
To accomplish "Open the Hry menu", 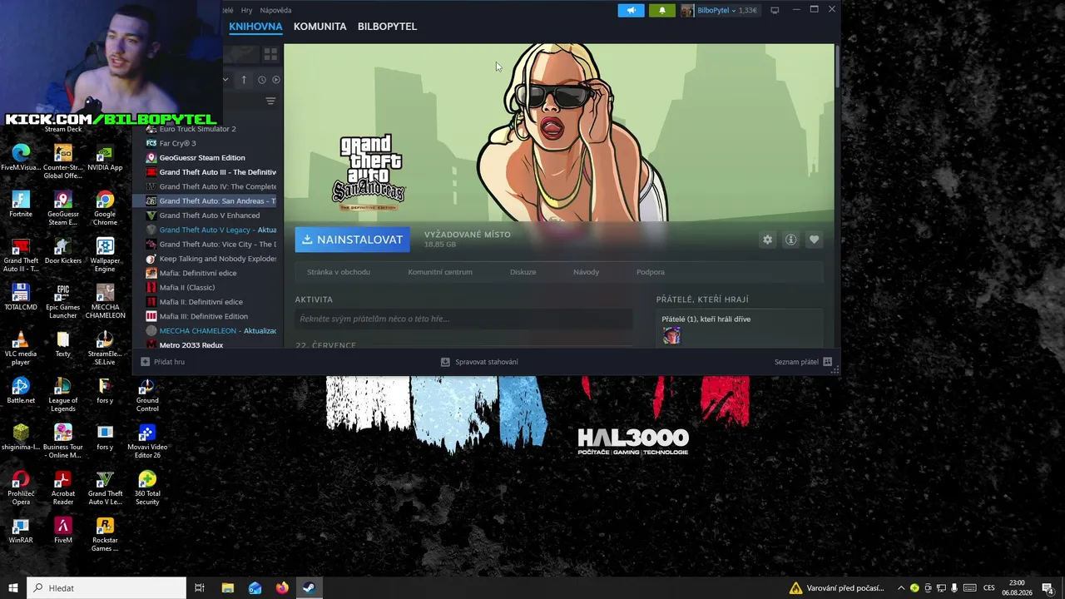I will click(246, 10).
